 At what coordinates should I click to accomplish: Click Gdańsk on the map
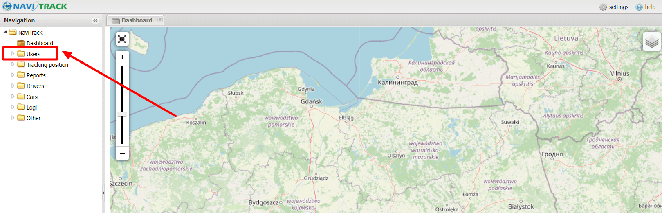tap(311, 101)
